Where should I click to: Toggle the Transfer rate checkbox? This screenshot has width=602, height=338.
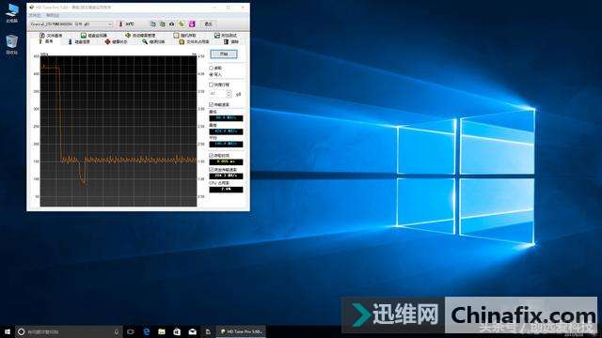coord(211,104)
